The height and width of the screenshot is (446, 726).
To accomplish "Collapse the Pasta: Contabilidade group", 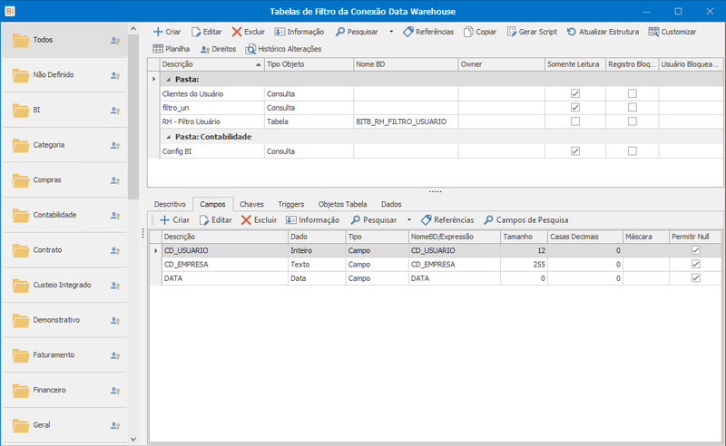I will pyautogui.click(x=169, y=137).
